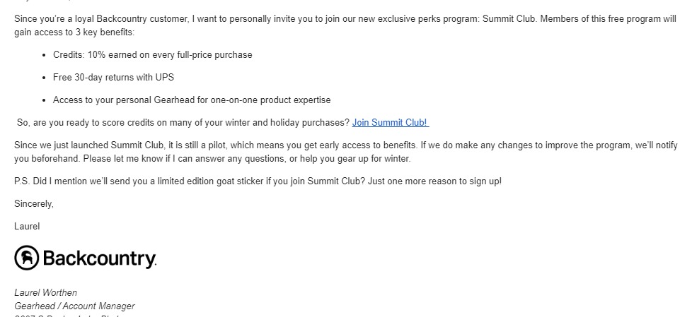Click the italic Laurel Worthen name
Image resolution: width=692 pixels, height=317 pixels.
pos(45,293)
